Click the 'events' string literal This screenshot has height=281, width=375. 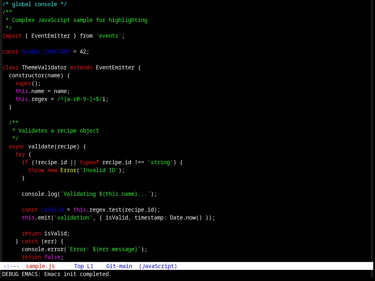point(109,36)
